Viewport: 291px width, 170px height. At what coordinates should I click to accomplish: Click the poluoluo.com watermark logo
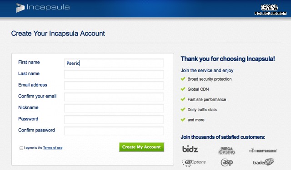click(270, 10)
